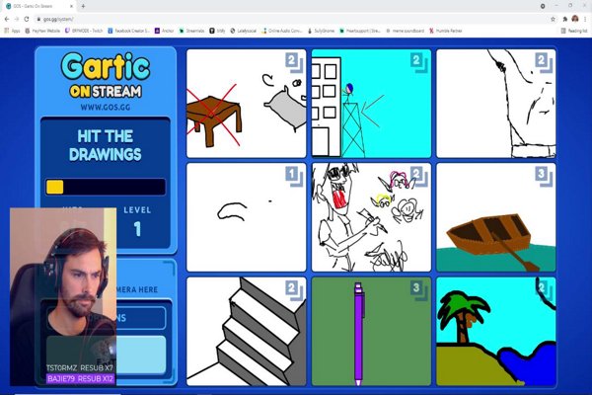Select the palm tree island drawing
The image size is (592, 395).
(x=495, y=332)
